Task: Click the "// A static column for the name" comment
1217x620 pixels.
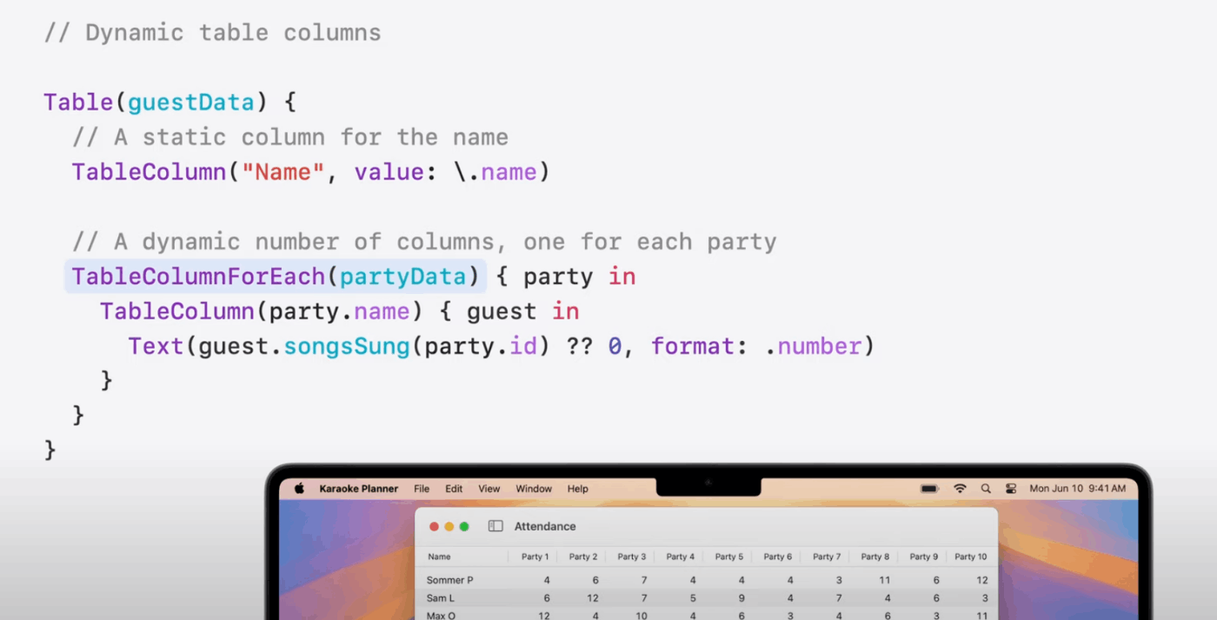Action: 289,137
